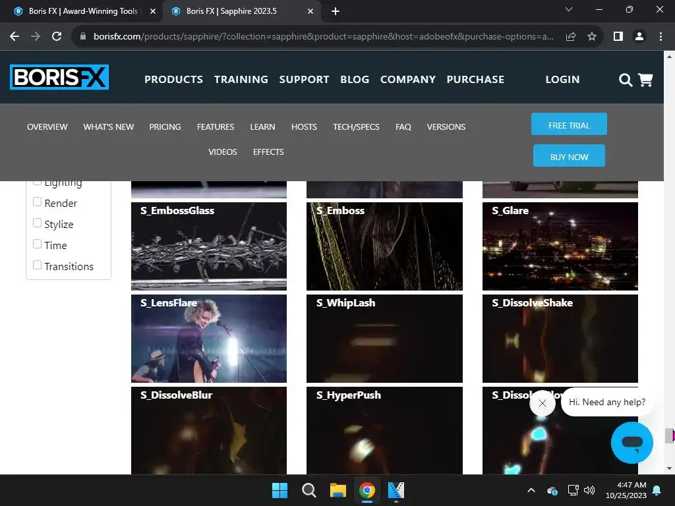Open the volume speaker tray icon

(589, 490)
